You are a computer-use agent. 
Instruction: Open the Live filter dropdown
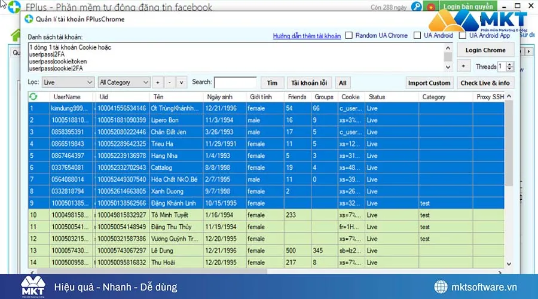pyautogui.click(x=68, y=83)
